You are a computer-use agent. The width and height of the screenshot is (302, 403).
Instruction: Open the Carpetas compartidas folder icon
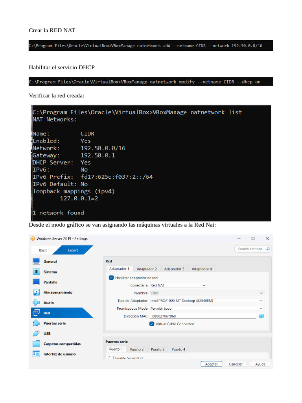[37, 344]
